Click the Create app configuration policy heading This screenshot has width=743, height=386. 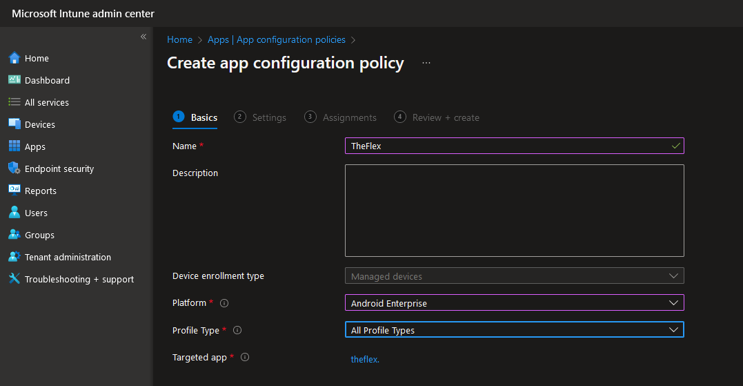pos(285,63)
